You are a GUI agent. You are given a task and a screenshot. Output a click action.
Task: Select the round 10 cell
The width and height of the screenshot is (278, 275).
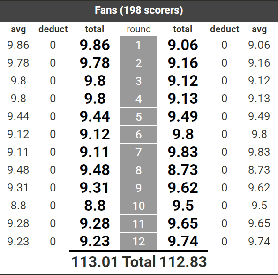[x=138, y=206]
